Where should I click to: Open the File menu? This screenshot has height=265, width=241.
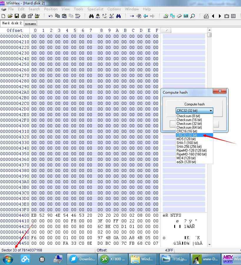click(11, 9)
